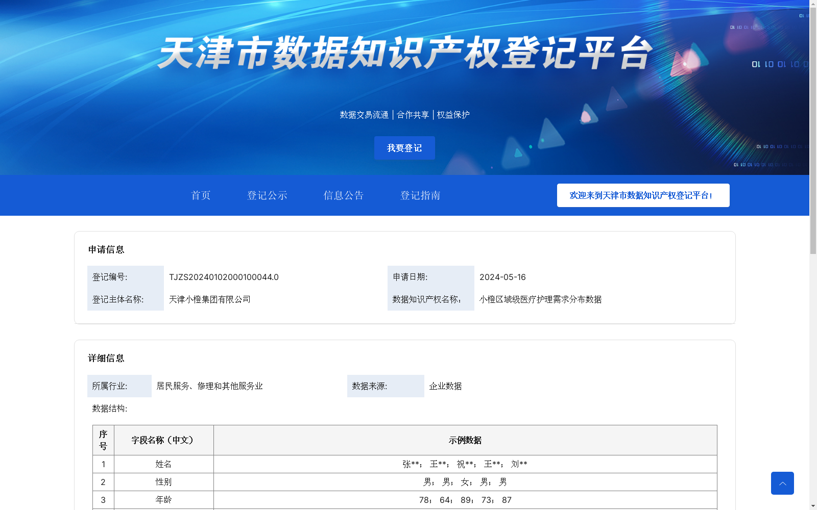Open the 信息公告 nav item
The image size is (817, 510).
pyautogui.click(x=344, y=195)
